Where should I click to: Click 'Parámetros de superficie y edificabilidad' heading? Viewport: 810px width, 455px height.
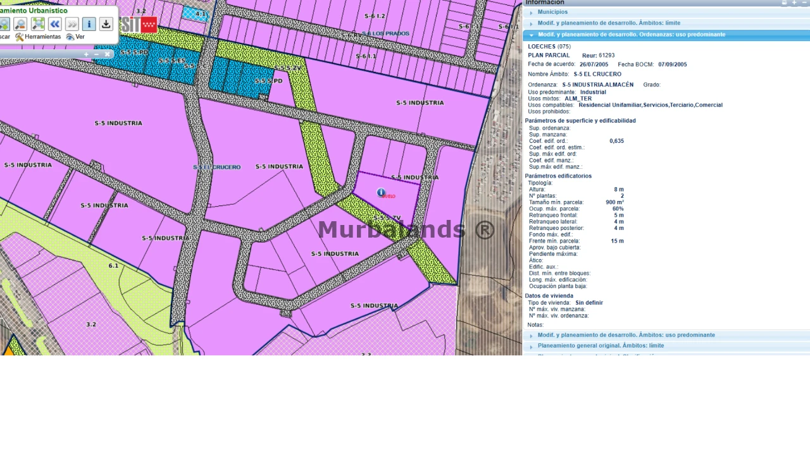[580, 121]
